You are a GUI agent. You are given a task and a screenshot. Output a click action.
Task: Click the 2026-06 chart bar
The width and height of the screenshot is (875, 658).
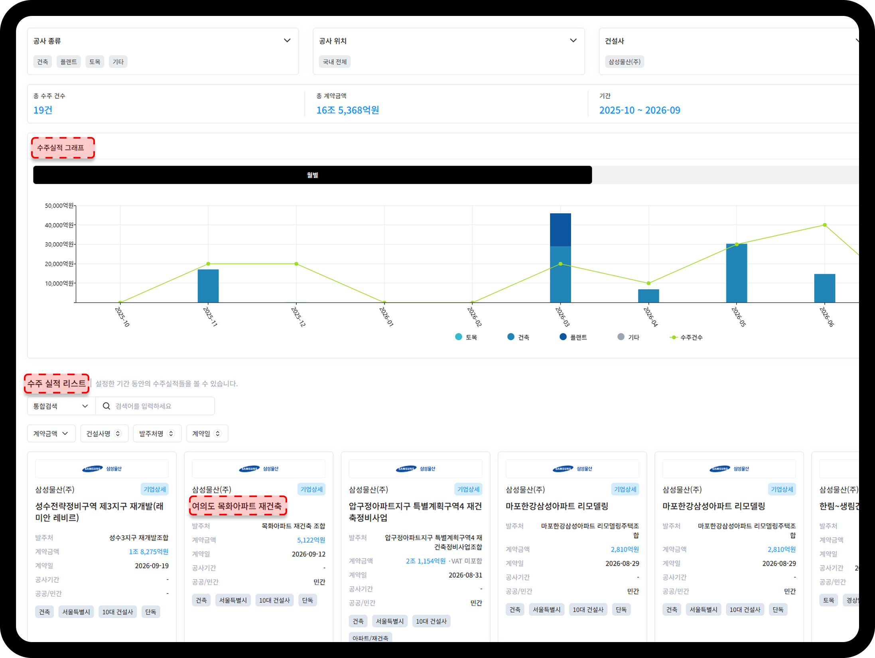pos(824,288)
